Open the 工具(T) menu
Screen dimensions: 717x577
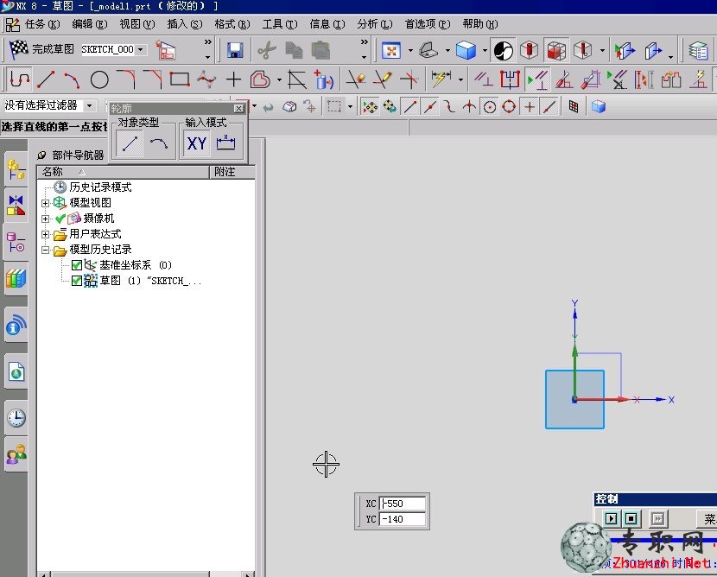(280, 24)
